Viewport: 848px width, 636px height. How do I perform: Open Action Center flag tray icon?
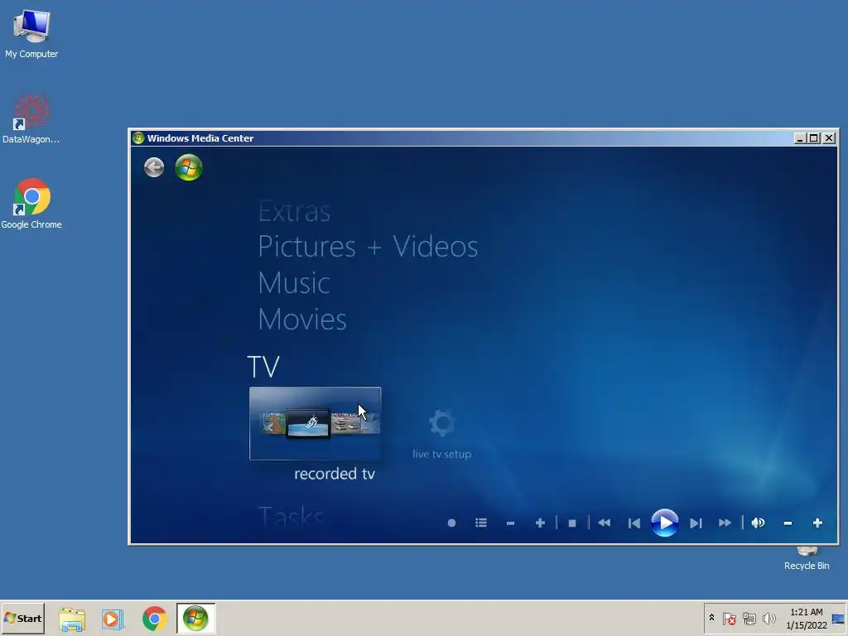coord(729,618)
